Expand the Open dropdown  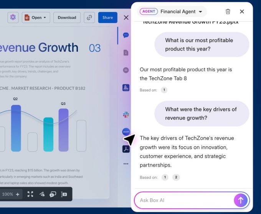(36, 18)
